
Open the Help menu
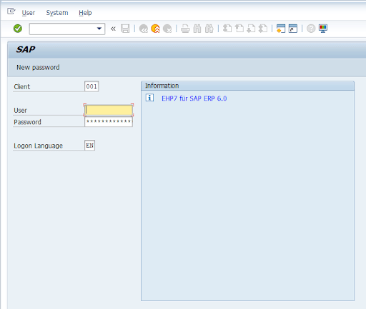click(x=85, y=13)
